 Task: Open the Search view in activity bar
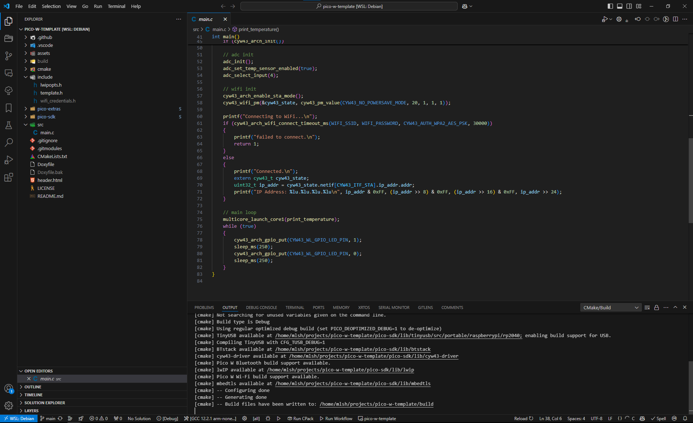[x=9, y=143]
